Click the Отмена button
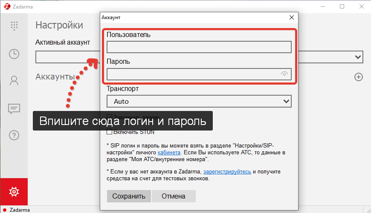Screen dimensions: 371x213 [x=173, y=196]
